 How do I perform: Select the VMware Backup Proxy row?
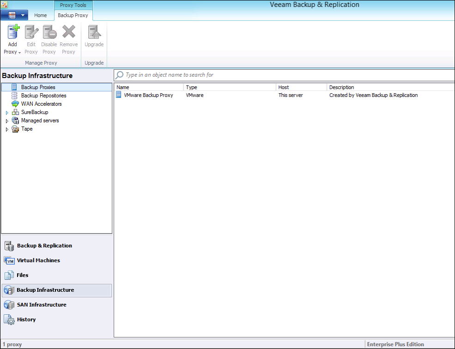pos(148,95)
